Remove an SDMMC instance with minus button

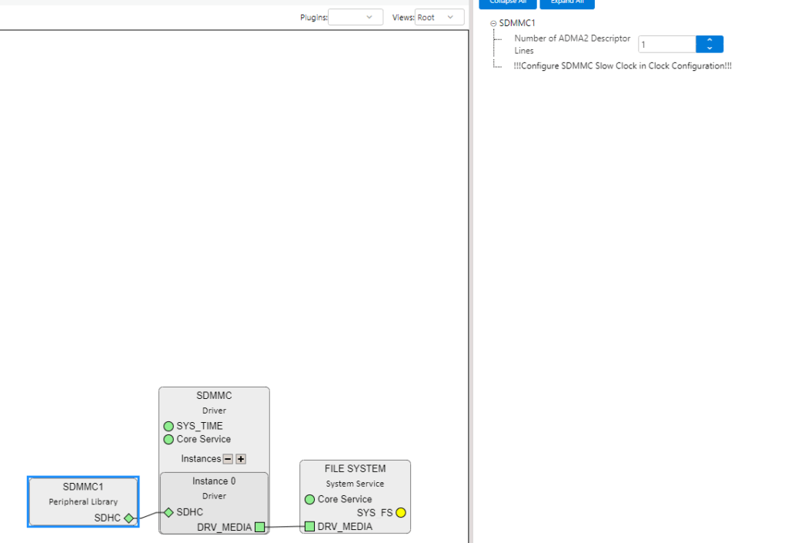228,459
